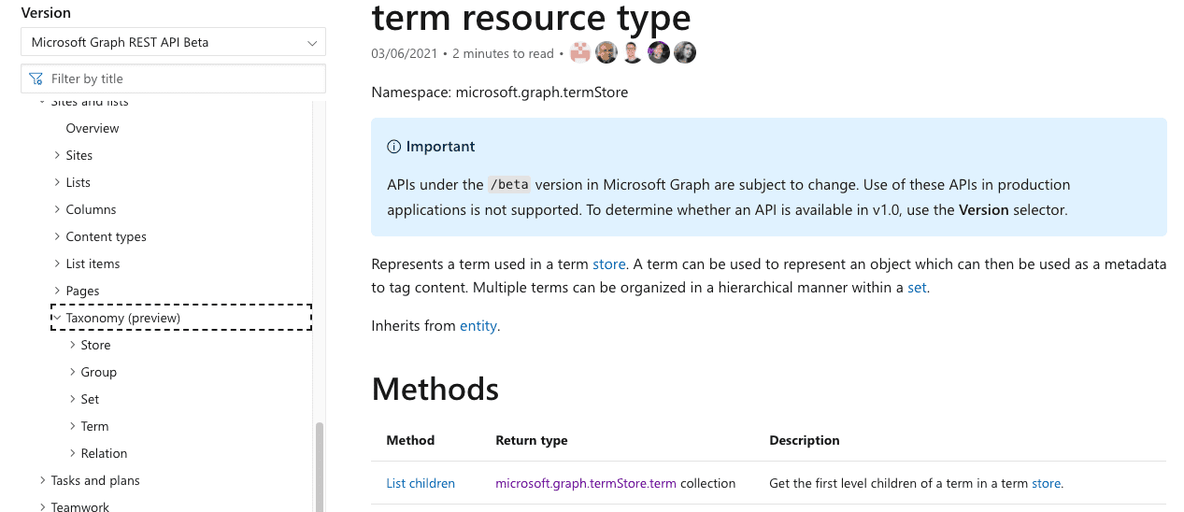
Task: Open the Overview sidebar item
Action: coord(93,128)
